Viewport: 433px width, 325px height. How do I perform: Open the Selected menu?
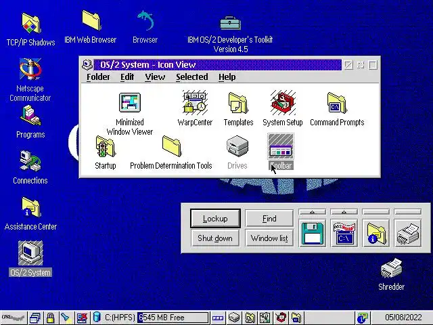coord(192,77)
